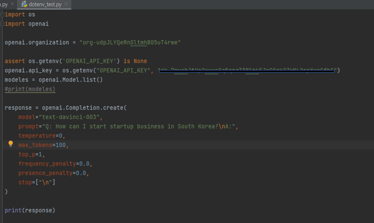Click the closing parenthesis of create call
The width and height of the screenshot is (374, 223).
click(6, 192)
